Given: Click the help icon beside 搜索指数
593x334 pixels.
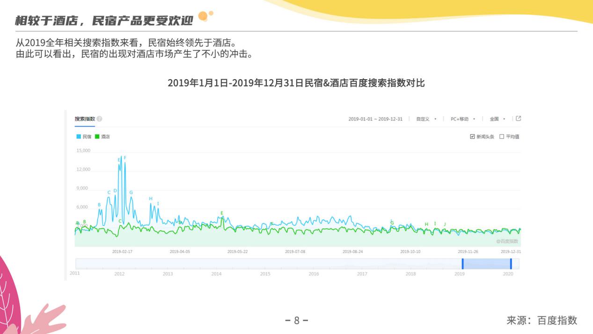Looking at the screenshot, I should pos(100,119).
